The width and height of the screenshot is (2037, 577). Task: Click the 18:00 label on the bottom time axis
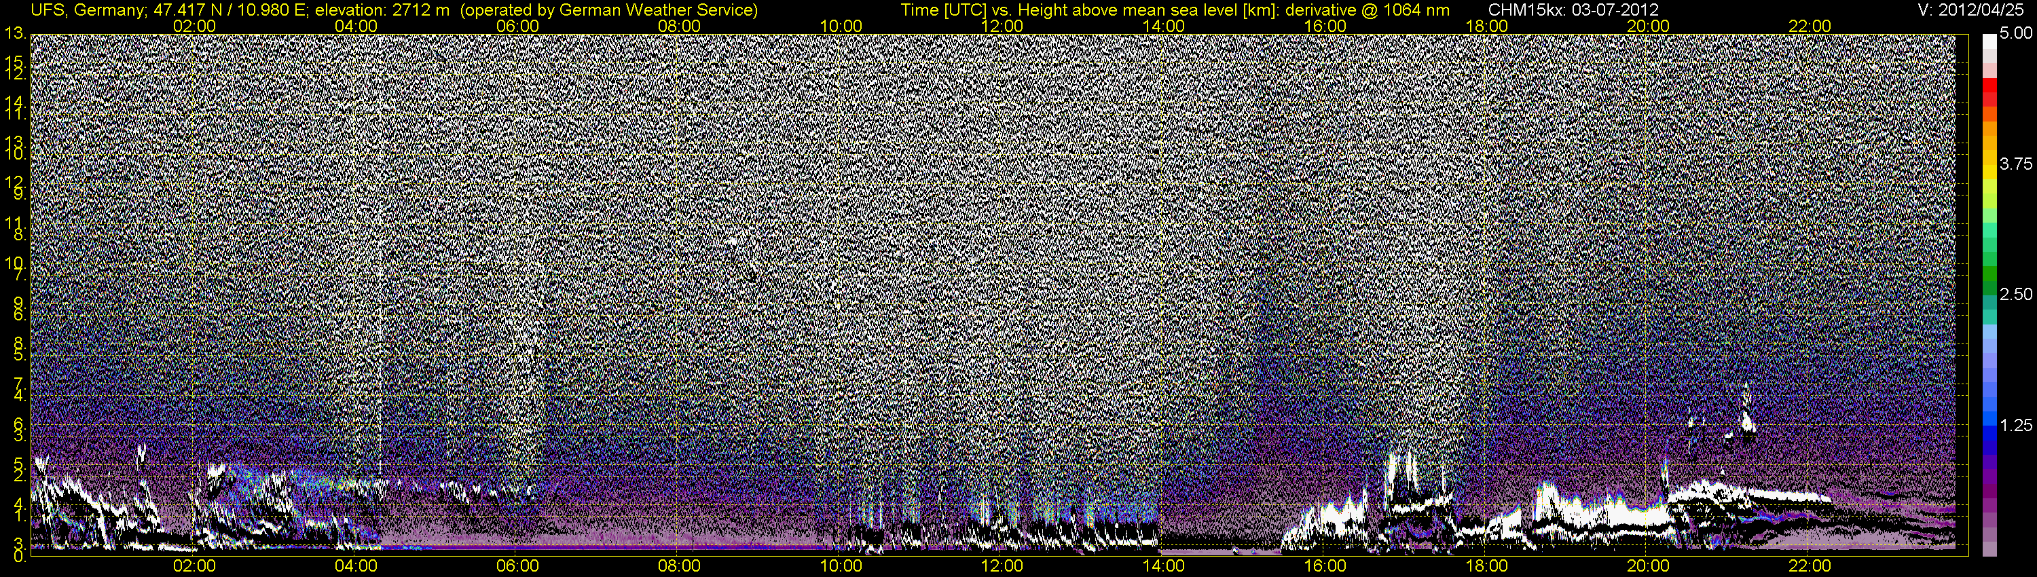tap(1486, 567)
